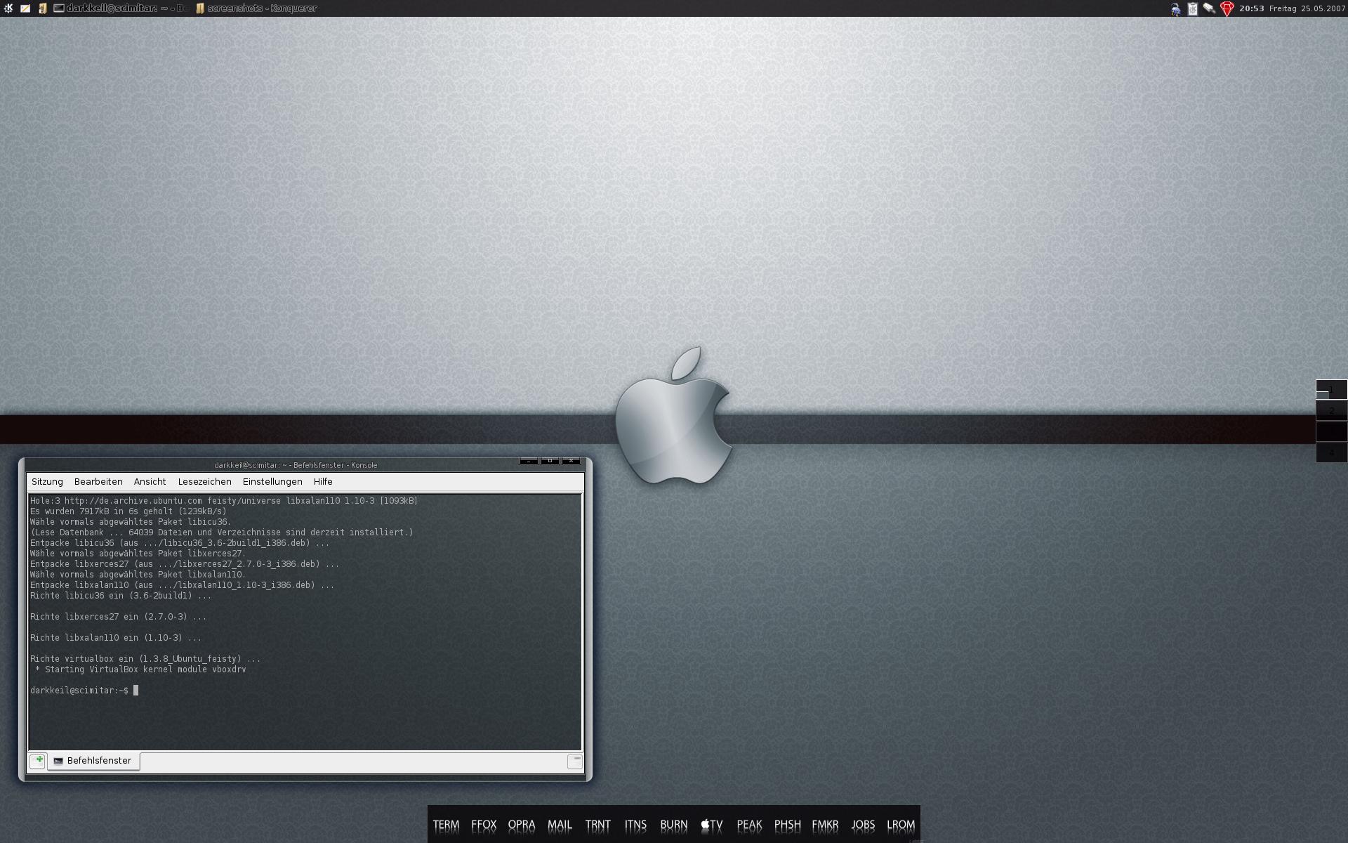Launch FFOX from the bottom dock
Screen dimensions: 1348x843
coord(484,825)
